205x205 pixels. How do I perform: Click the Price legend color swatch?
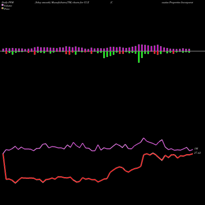[2, 9]
